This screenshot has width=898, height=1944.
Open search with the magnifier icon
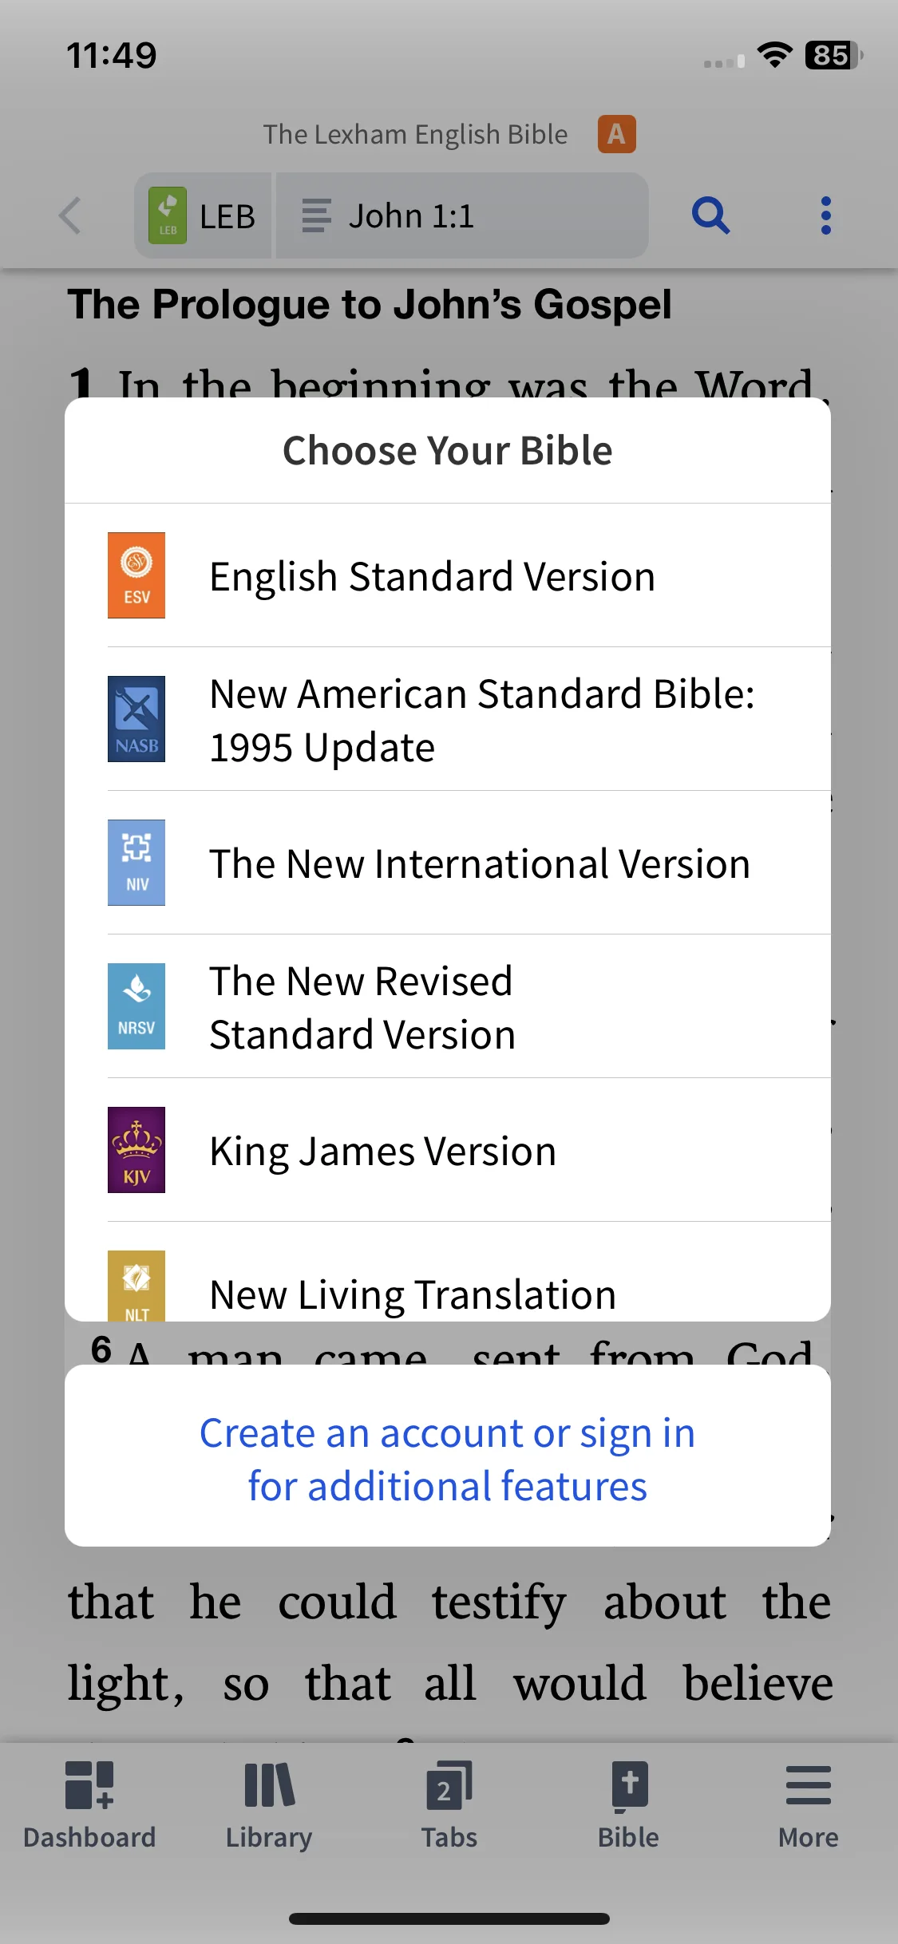click(x=710, y=215)
